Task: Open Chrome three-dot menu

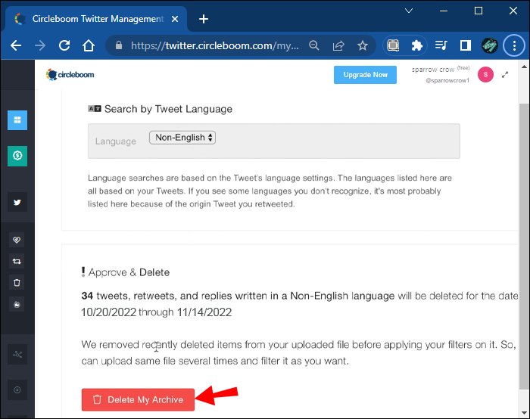Action: pyautogui.click(x=514, y=45)
